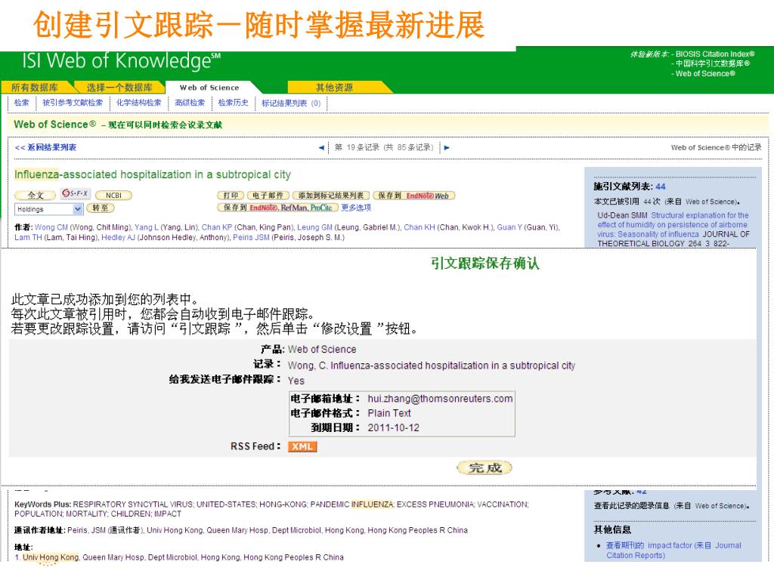The width and height of the screenshot is (774, 580).
Task: Open author Guan Y link
Action: 509,227
